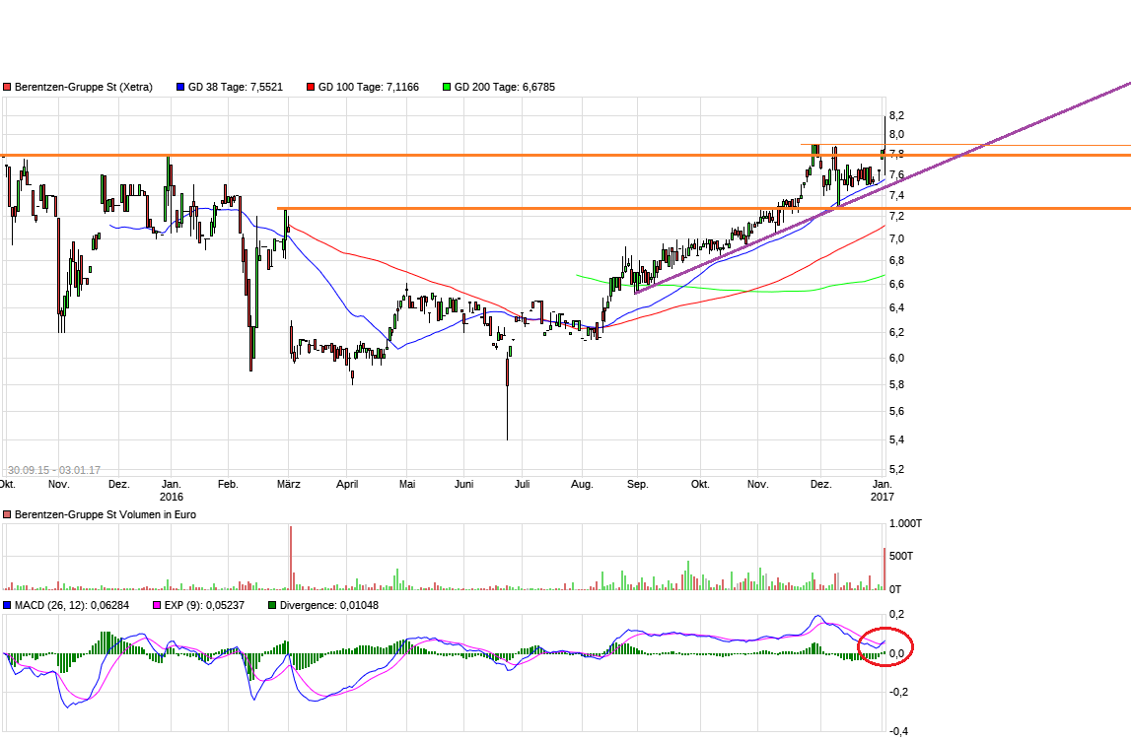Click the green GD 200 Tage legend square
Viewport: 1131px width, 741px height.
[447, 87]
